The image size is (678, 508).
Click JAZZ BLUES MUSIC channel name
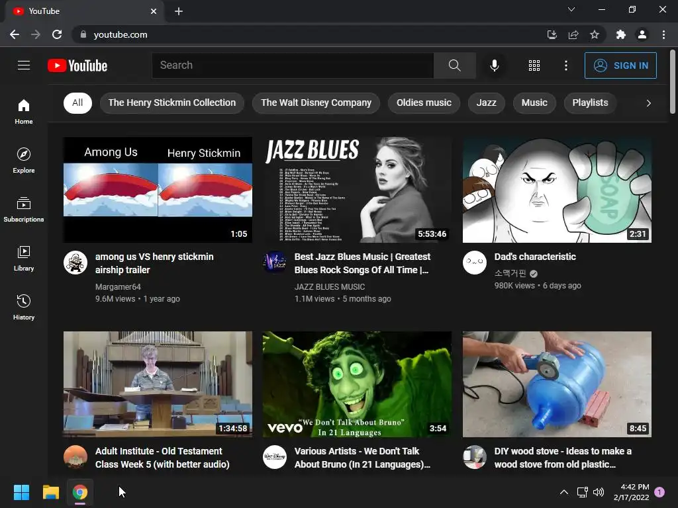click(330, 287)
